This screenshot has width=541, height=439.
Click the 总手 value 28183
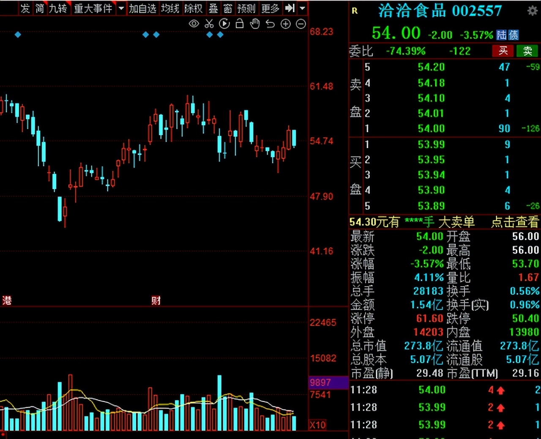pyautogui.click(x=428, y=291)
